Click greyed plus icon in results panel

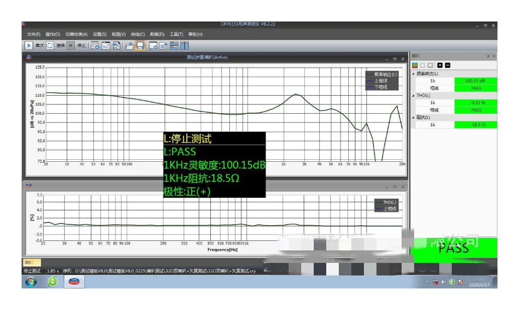(422, 65)
